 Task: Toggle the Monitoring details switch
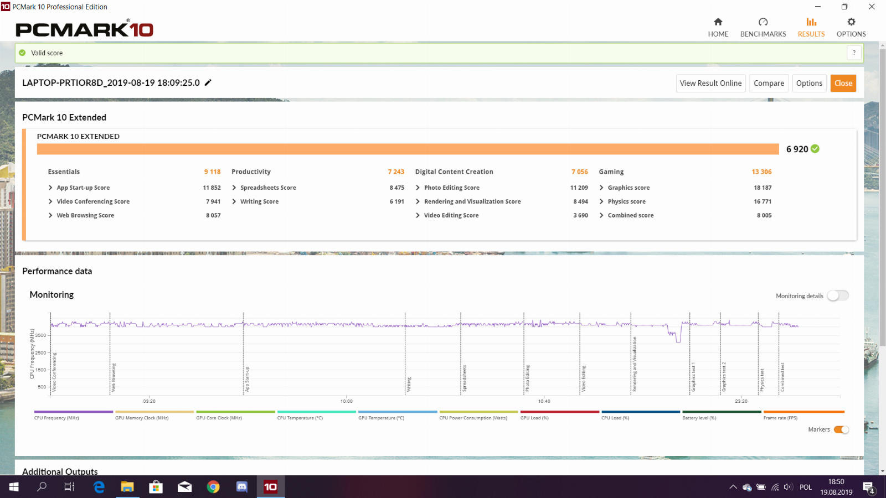[x=838, y=295]
